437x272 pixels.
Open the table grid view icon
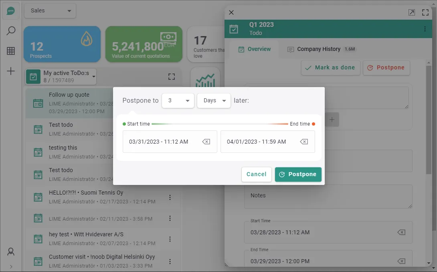[x=11, y=51]
